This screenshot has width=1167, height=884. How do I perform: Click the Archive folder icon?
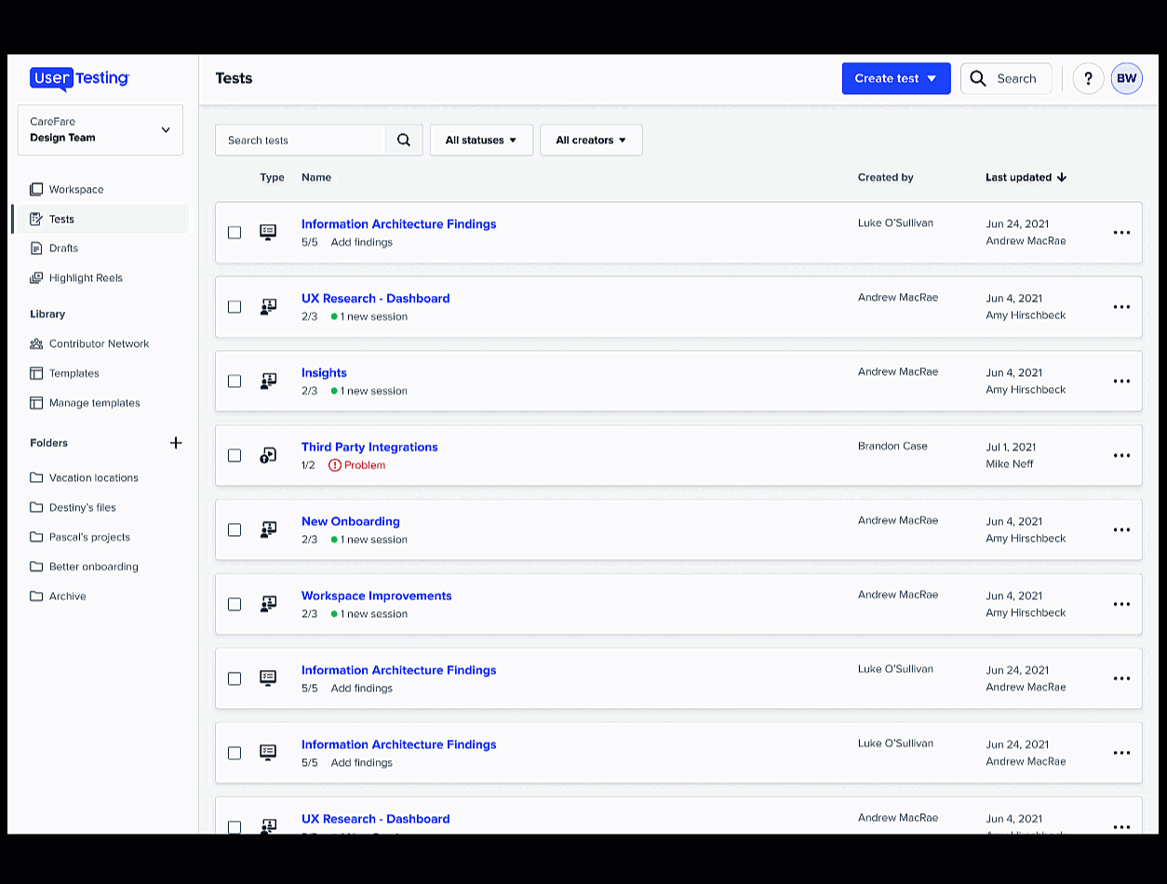[36, 596]
